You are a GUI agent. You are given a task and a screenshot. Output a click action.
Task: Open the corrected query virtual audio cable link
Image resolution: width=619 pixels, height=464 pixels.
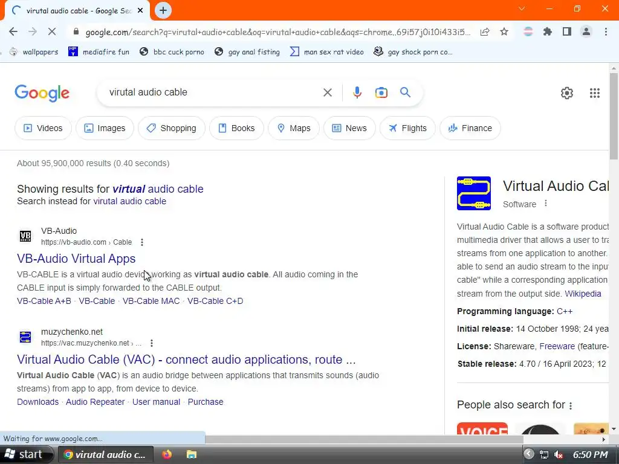tap(158, 189)
